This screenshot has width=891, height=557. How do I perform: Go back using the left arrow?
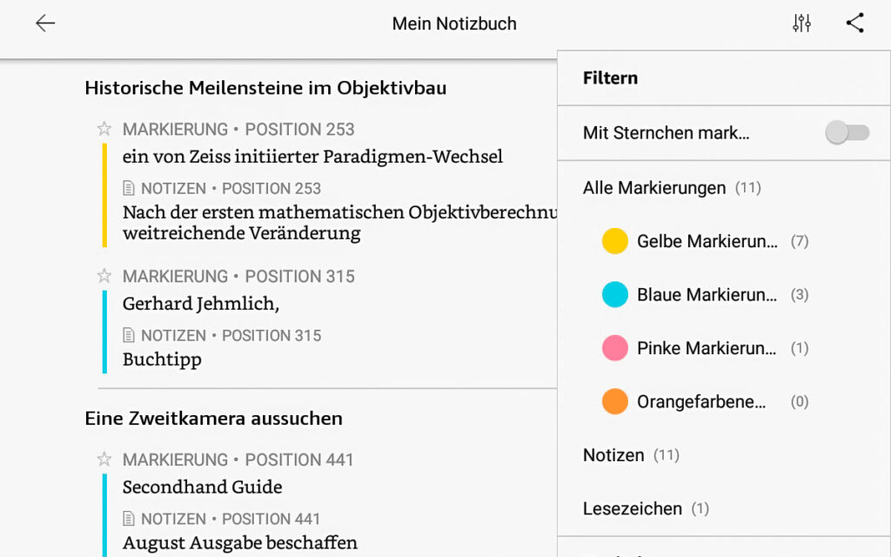point(45,23)
